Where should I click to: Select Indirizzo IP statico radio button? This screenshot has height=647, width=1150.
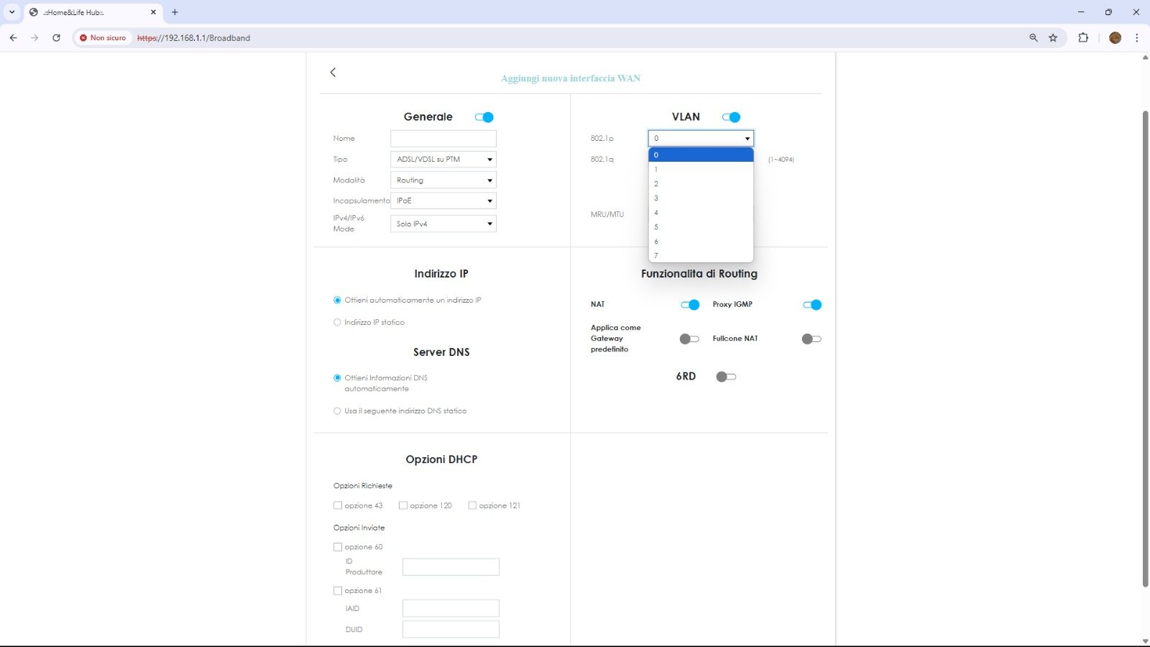click(x=337, y=322)
